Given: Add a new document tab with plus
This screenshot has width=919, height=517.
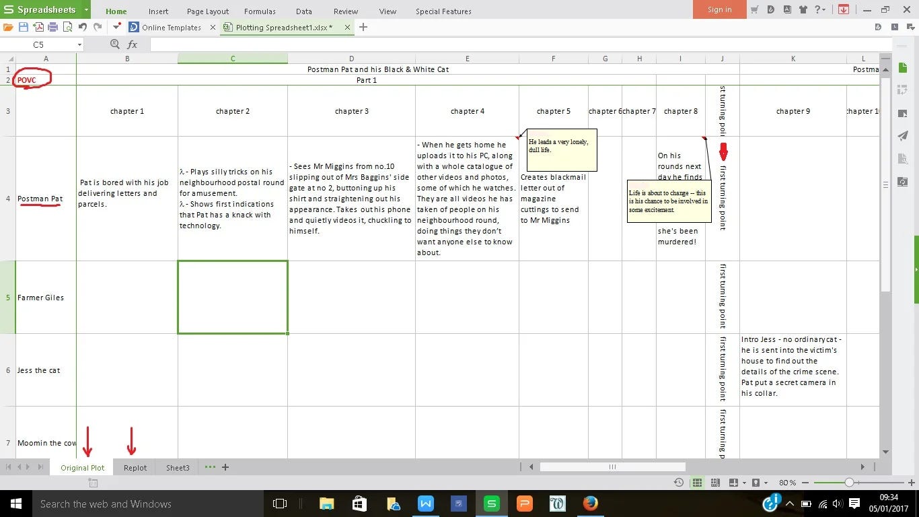Looking at the screenshot, I should click(x=363, y=27).
